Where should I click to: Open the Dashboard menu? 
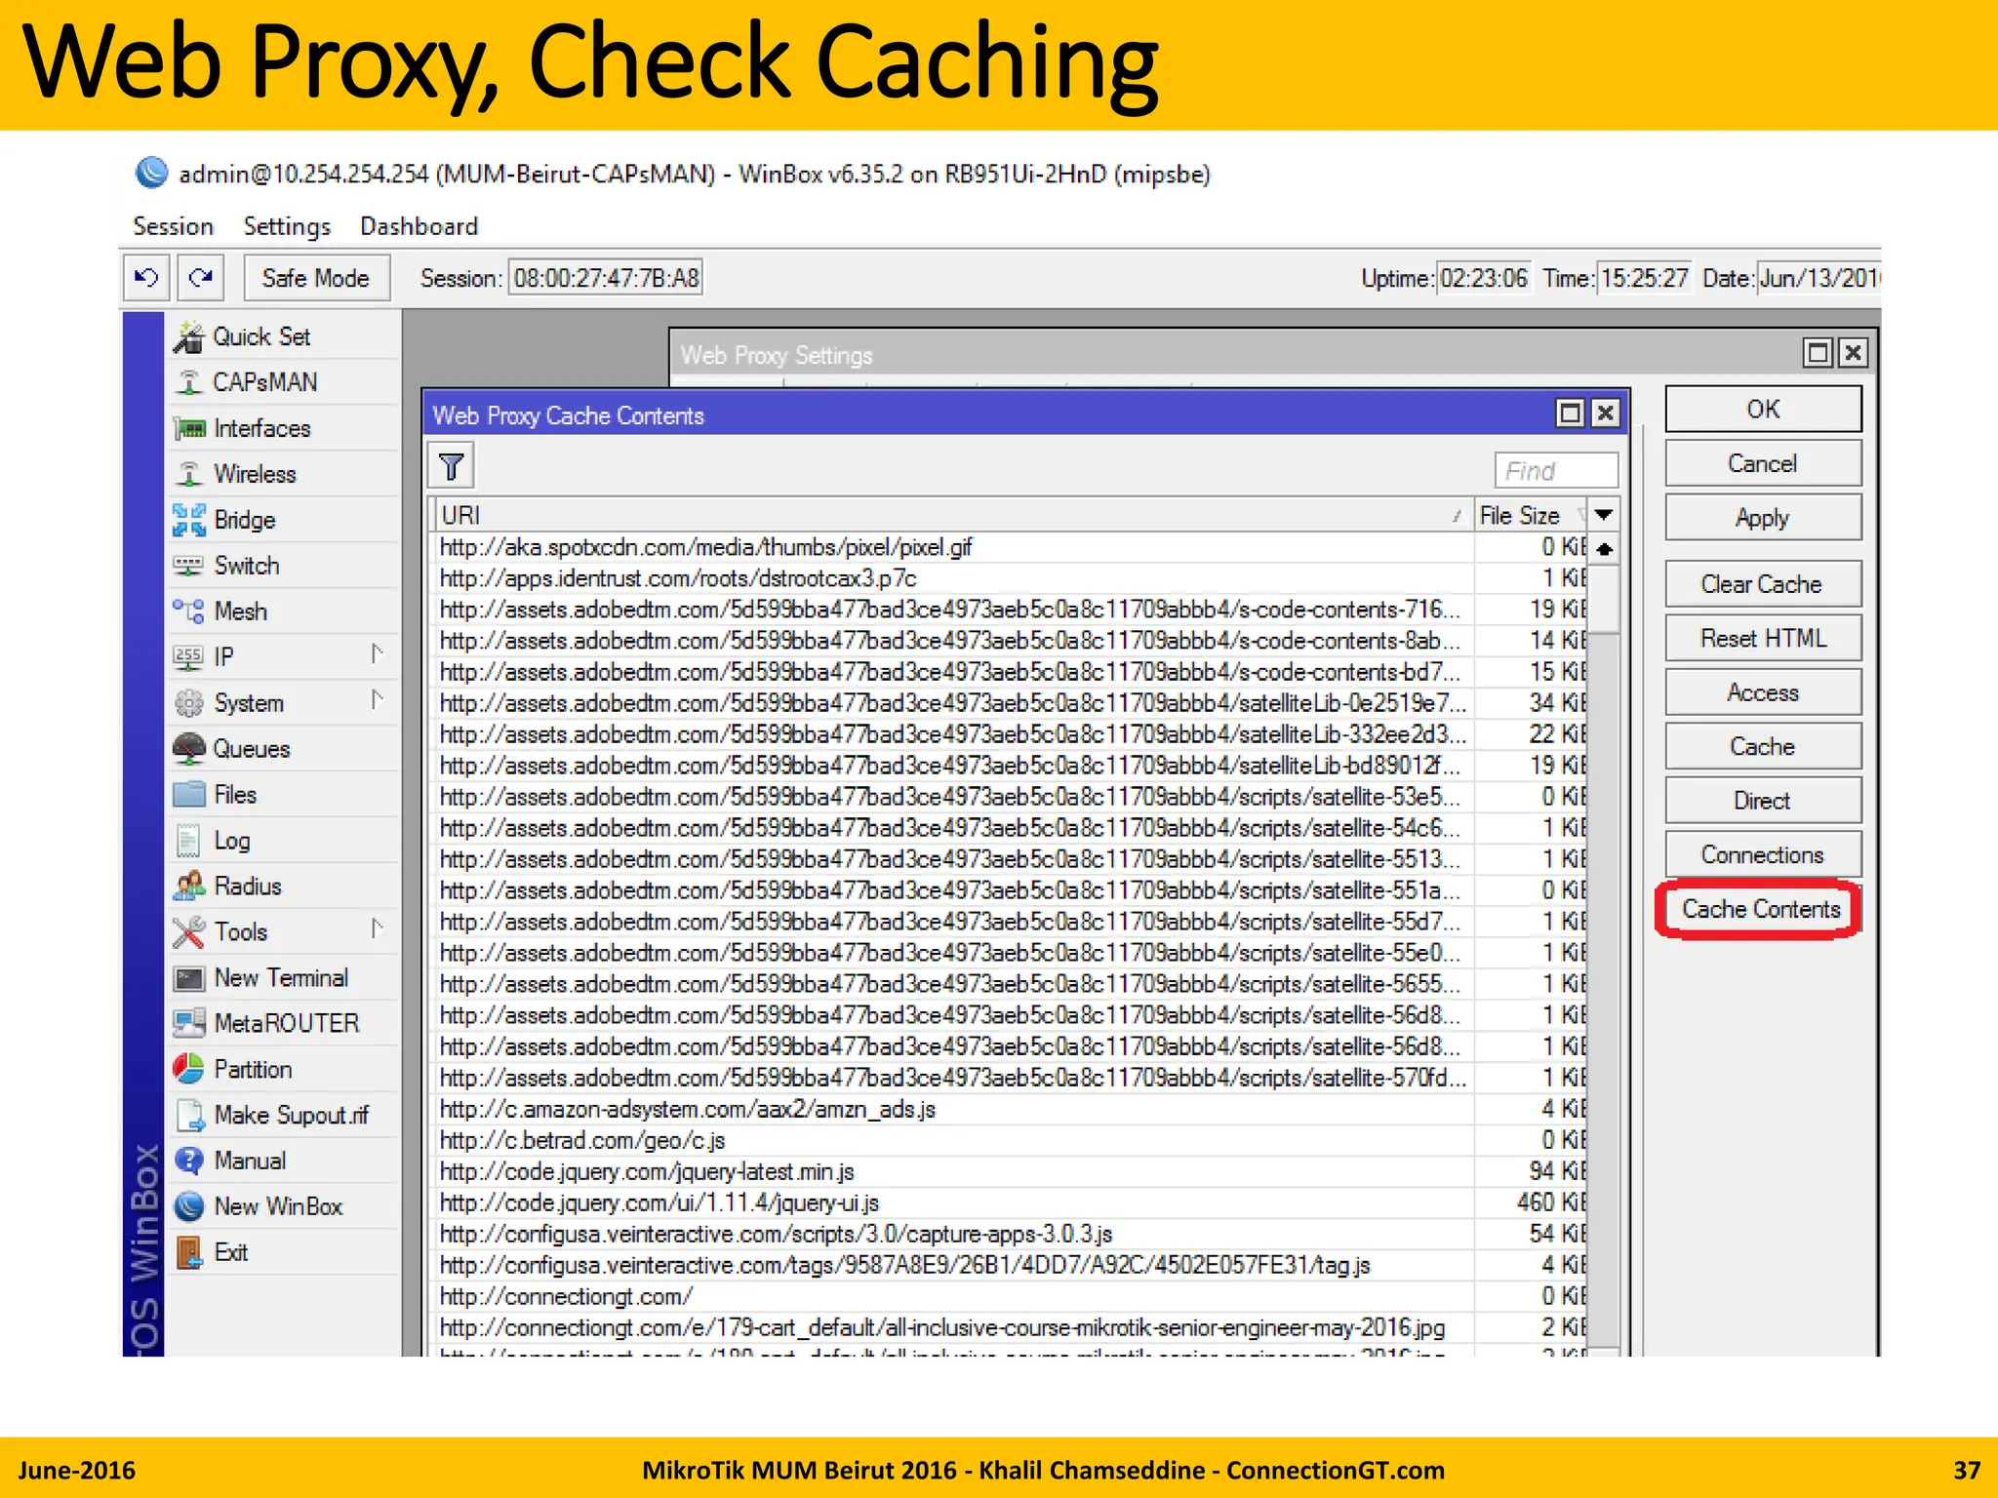point(419,226)
